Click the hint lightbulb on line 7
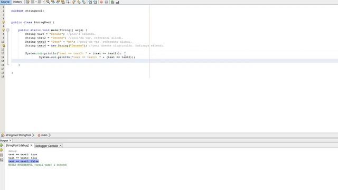The width and height of the screenshot is (338, 190). [x=4, y=30]
